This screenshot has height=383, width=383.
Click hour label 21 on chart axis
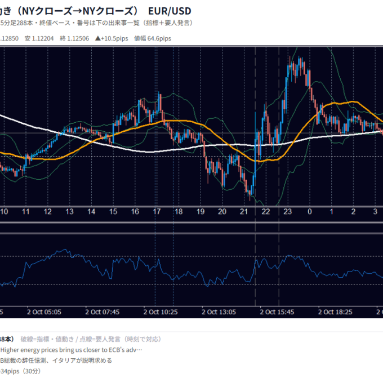click(244, 212)
